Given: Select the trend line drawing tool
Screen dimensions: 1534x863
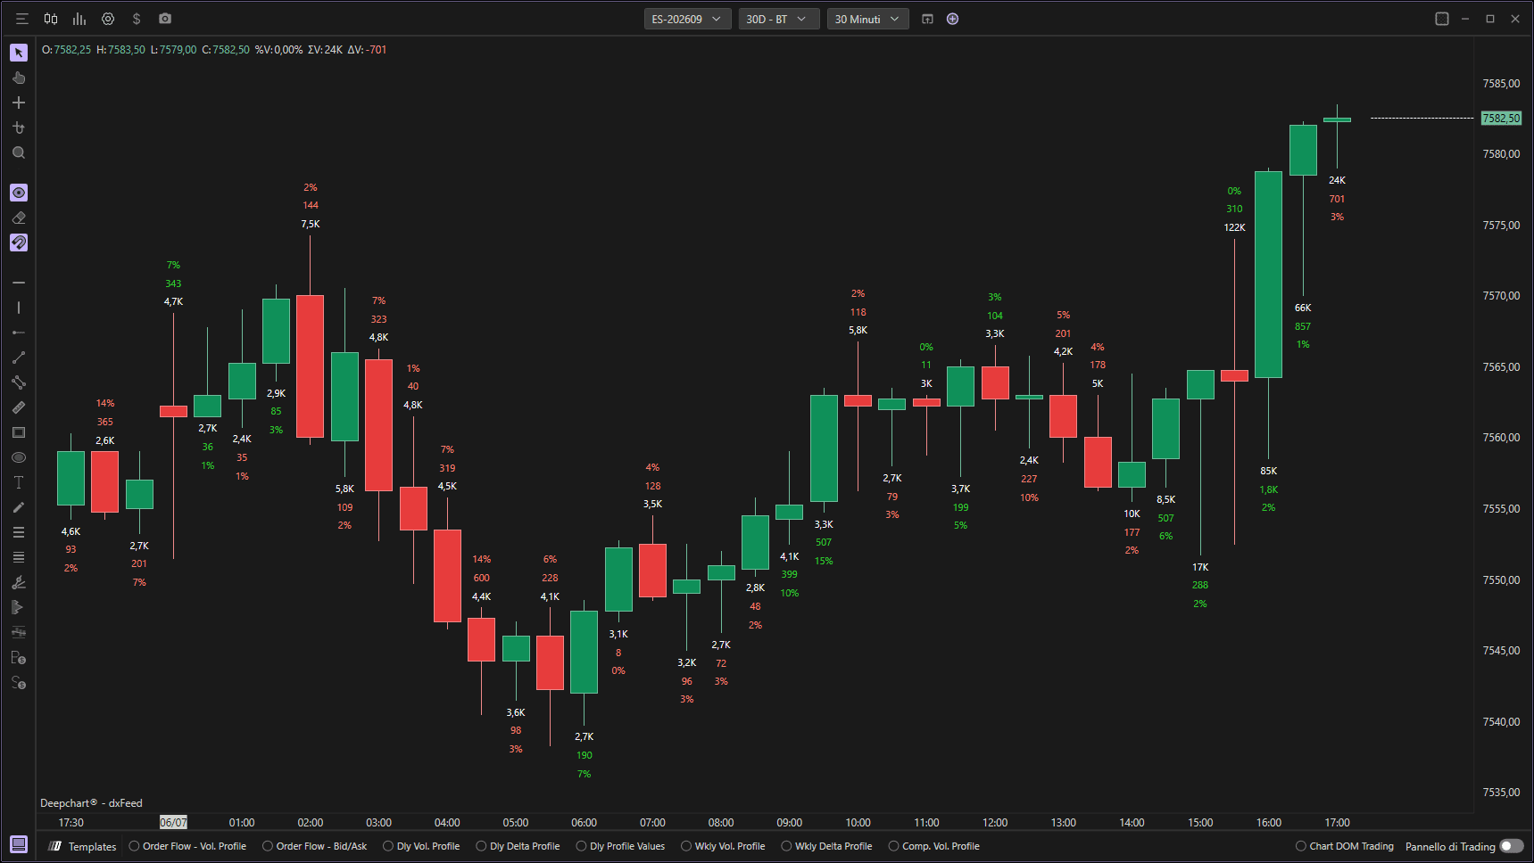Looking at the screenshot, I should (x=19, y=358).
